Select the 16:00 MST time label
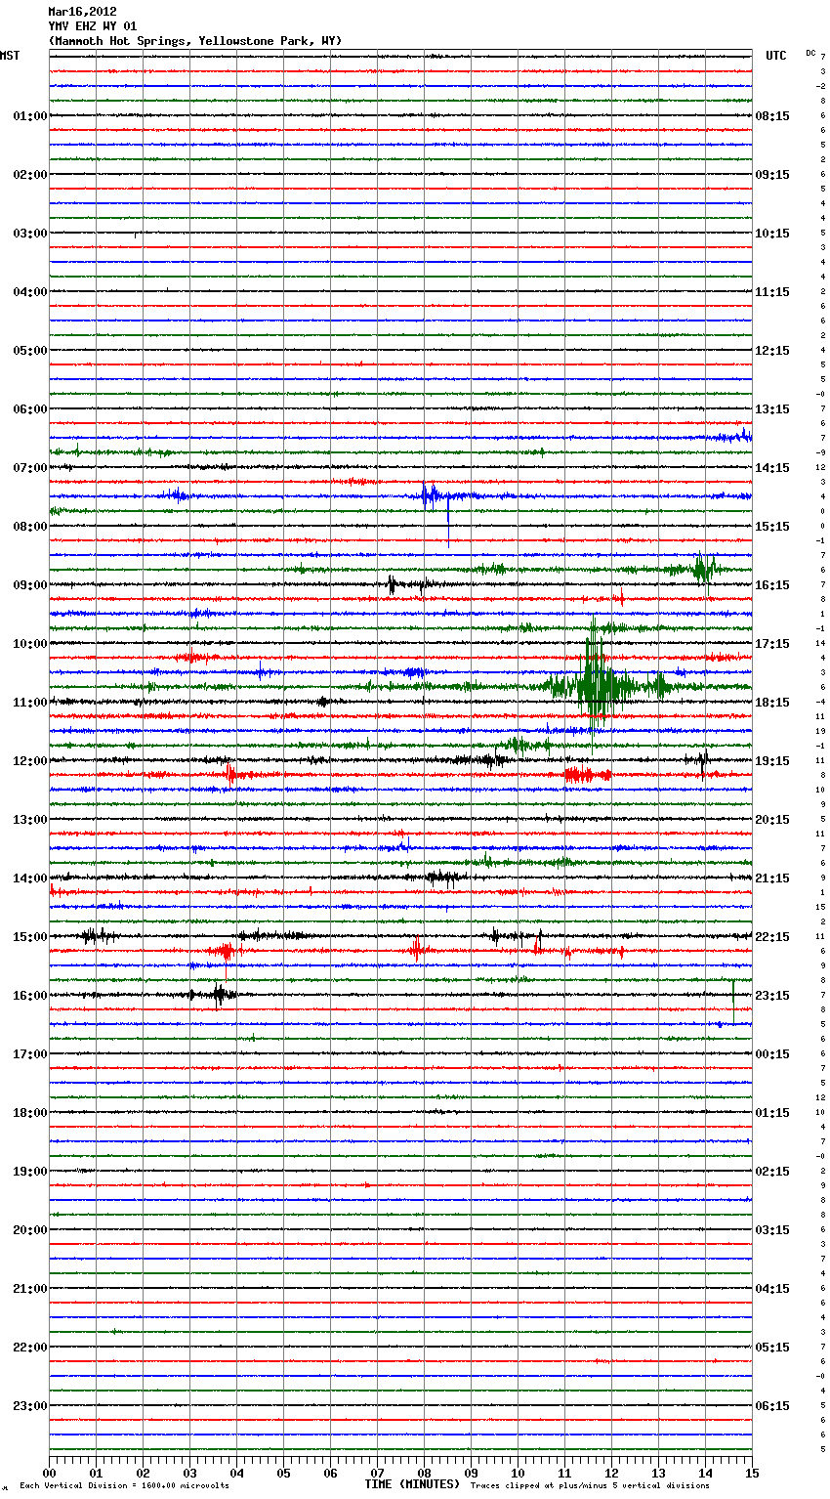Screen dimensions: 830x1499 coord(29,996)
